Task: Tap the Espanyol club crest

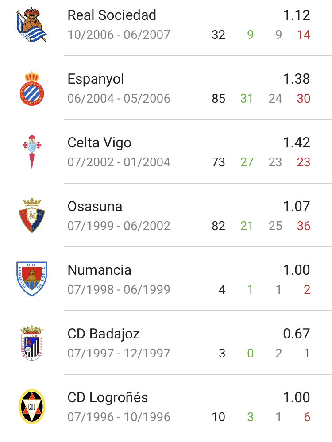Action: click(x=32, y=88)
